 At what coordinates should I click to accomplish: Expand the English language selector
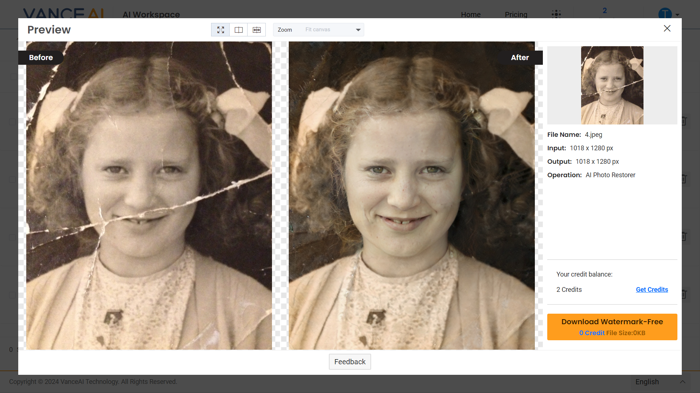pyautogui.click(x=661, y=382)
